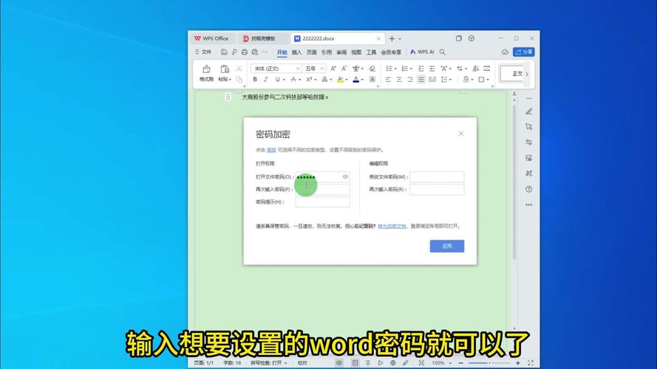The height and width of the screenshot is (369, 657).
Task: Click the Cut scissors icon
Action: click(239, 69)
